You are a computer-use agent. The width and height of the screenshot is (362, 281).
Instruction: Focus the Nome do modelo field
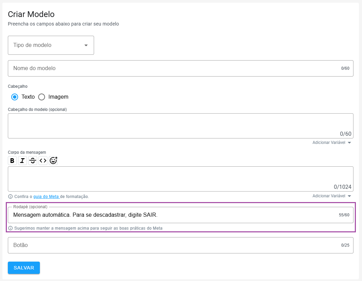pyautogui.click(x=181, y=68)
